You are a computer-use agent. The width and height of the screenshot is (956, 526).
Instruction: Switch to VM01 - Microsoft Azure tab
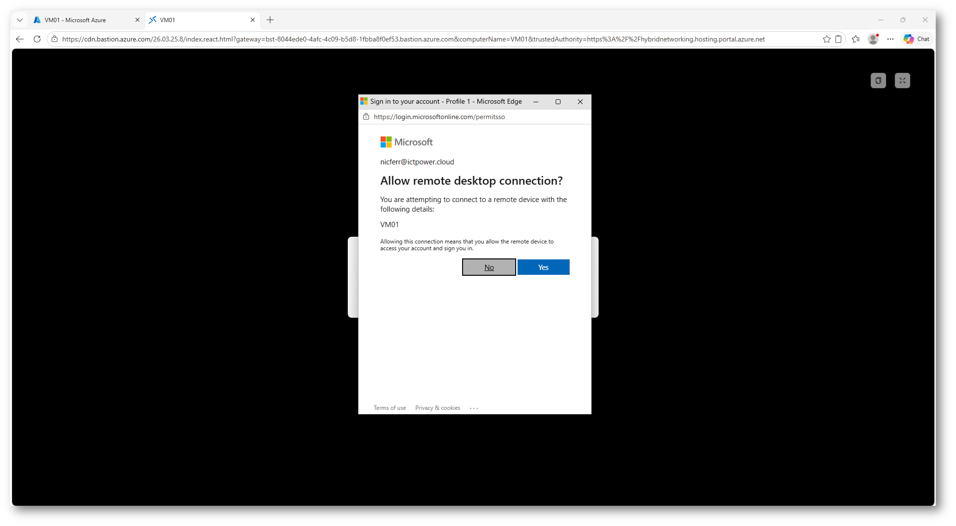coord(82,20)
